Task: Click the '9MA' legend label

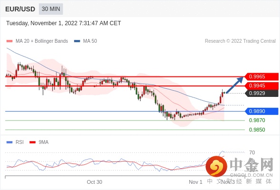Action: coord(44,142)
